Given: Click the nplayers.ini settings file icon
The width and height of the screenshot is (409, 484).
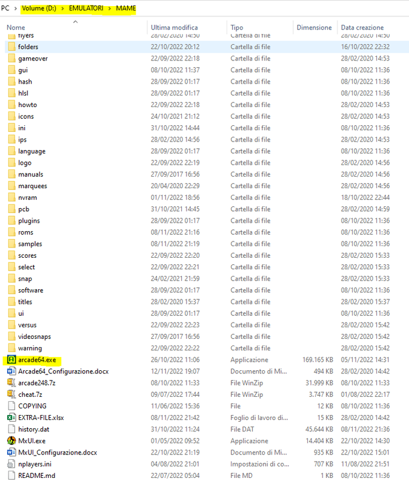Looking at the screenshot, I should coord(12,464).
